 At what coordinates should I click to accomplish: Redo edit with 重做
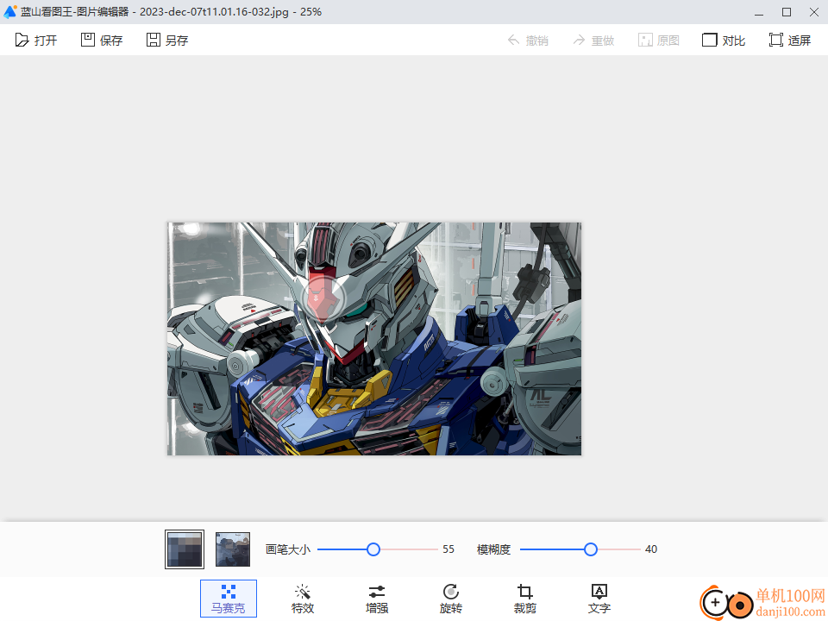point(593,41)
